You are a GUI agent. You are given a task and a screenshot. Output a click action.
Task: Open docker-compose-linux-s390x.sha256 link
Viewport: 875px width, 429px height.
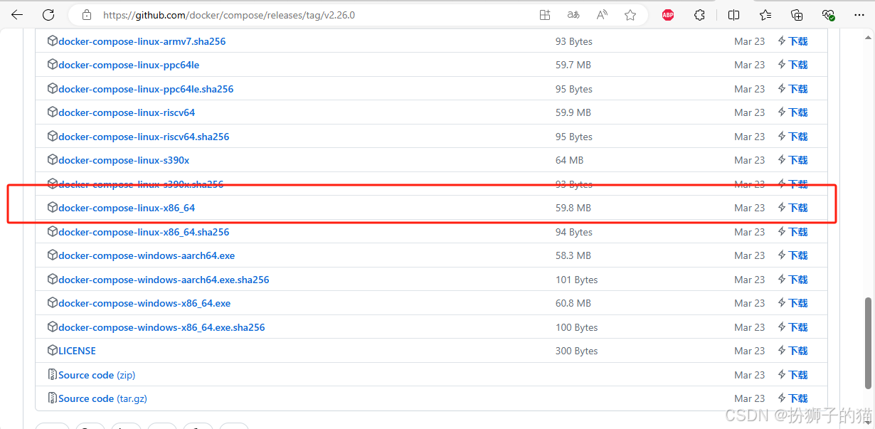[x=141, y=184]
